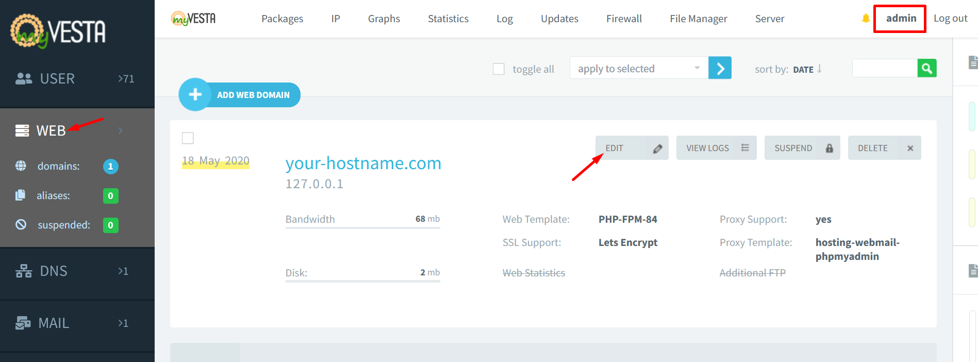The height and width of the screenshot is (362, 978).
Task: Click the Mail section icon in the sidebar
Action: tap(23, 323)
